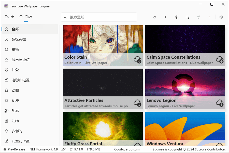Open the 城市与地点 category

point(21,60)
